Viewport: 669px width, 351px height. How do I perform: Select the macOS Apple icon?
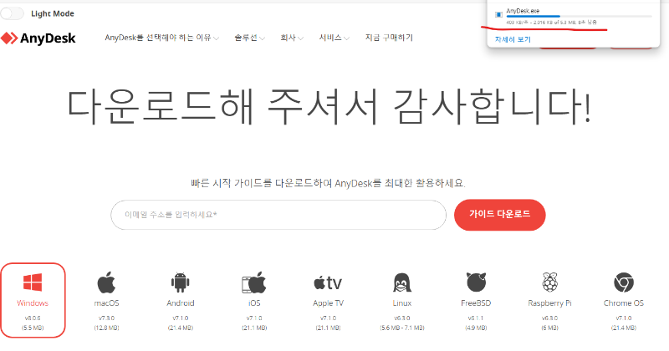coord(106,282)
